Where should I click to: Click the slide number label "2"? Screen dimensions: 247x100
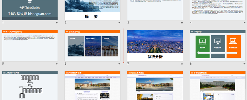click(66, 23)
